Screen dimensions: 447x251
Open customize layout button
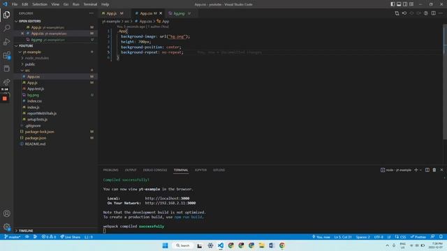click(411, 4)
